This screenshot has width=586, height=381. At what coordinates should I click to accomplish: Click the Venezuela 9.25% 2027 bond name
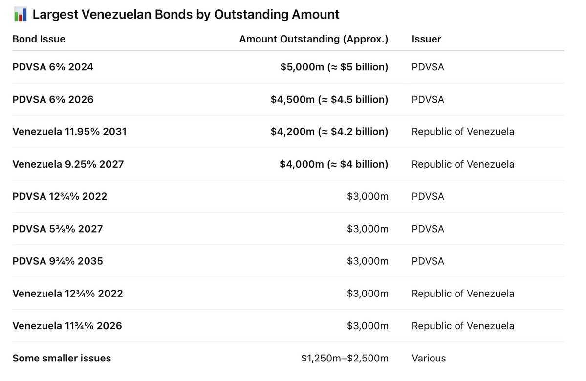pos(68,164)
